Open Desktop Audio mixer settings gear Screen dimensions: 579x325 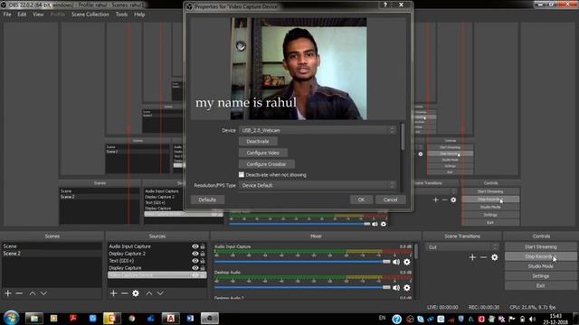tap(406, 287)
